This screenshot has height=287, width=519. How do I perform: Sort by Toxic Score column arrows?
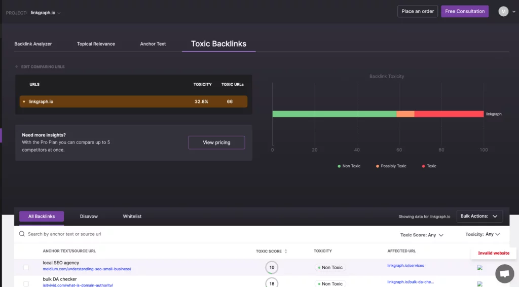click(x=286, y=251)
